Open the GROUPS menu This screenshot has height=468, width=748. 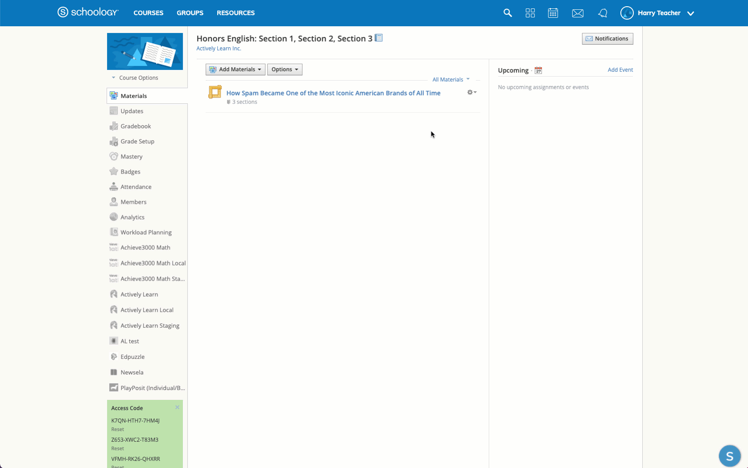pos(190,13)
